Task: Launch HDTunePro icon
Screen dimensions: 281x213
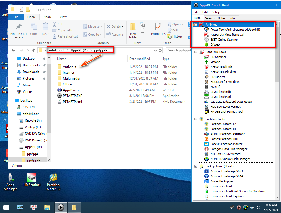Action: coord(207,77)
